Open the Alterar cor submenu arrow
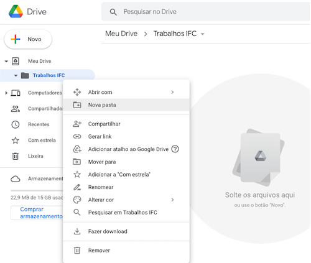The width and height of the screenshot is (311, 263). click(x=172, y=200)
